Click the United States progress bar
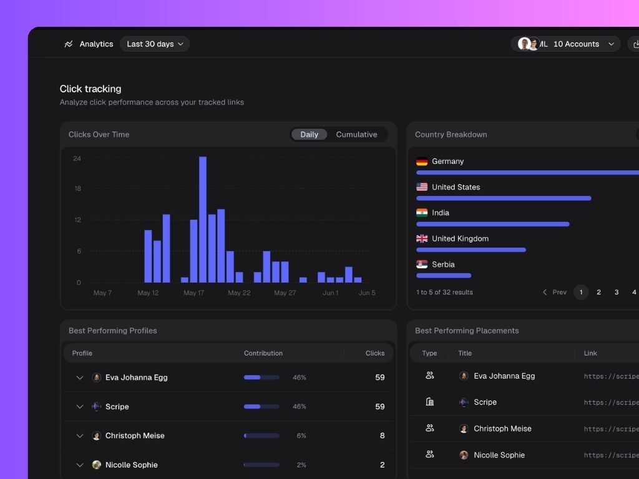 click(504, 198)
